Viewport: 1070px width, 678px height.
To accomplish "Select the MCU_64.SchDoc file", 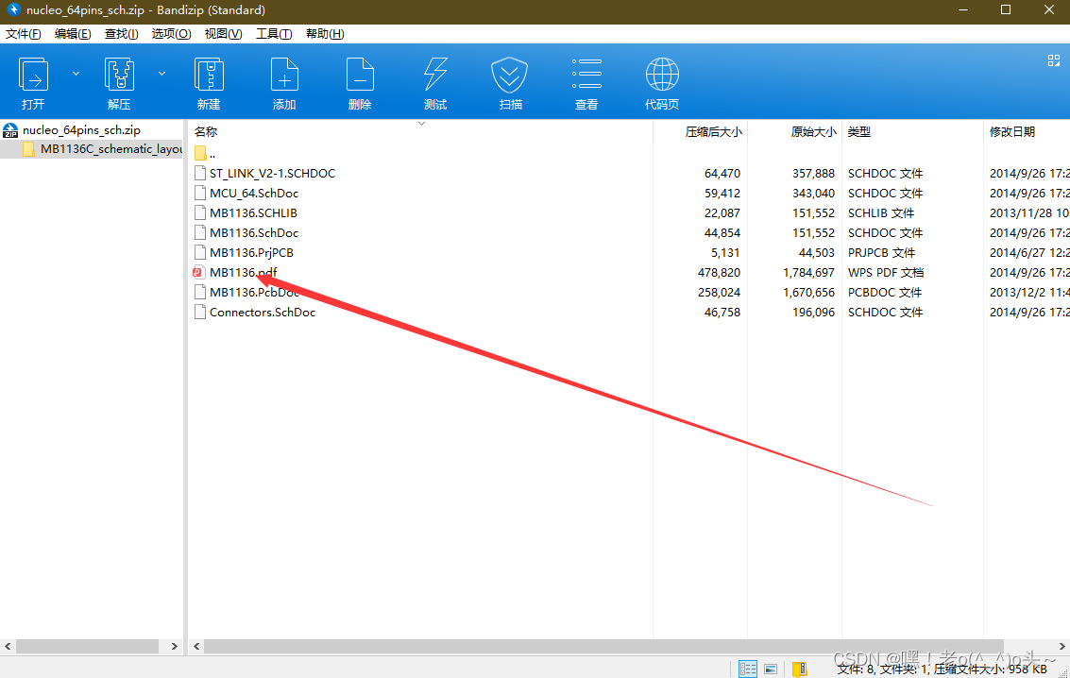I will tap(254, 193).
